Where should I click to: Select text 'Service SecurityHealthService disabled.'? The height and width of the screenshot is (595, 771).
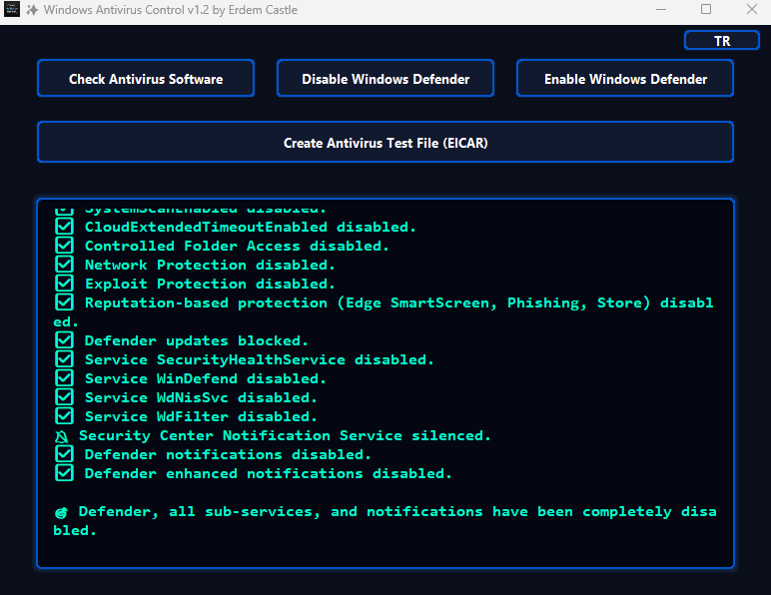259,360
